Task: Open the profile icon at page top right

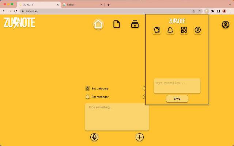Action: tap(226, 24)
